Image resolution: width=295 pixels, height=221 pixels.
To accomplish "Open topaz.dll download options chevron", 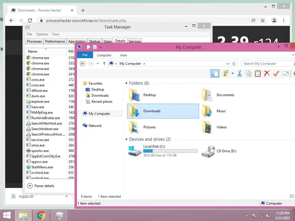I will (x=67, y=196).
